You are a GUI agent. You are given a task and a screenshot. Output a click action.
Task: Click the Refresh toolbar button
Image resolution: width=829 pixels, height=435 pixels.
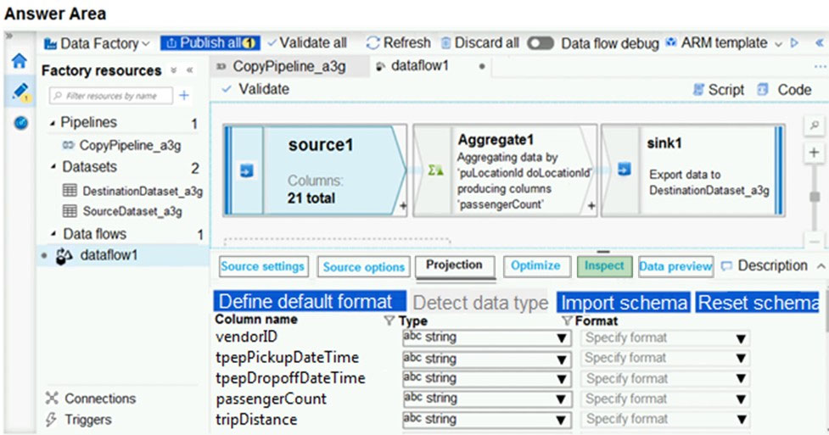399,42
